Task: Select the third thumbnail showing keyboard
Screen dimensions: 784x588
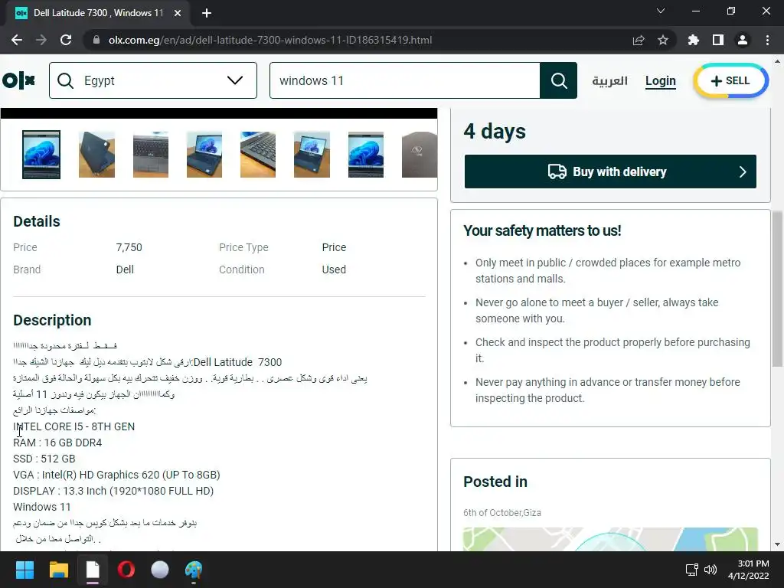Action: 151,155
